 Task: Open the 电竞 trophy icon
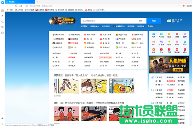[169, 43]
